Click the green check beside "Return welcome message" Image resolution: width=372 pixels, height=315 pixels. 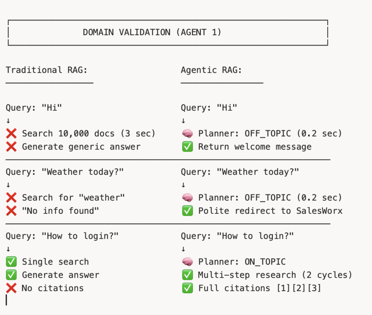coord(187,147)
